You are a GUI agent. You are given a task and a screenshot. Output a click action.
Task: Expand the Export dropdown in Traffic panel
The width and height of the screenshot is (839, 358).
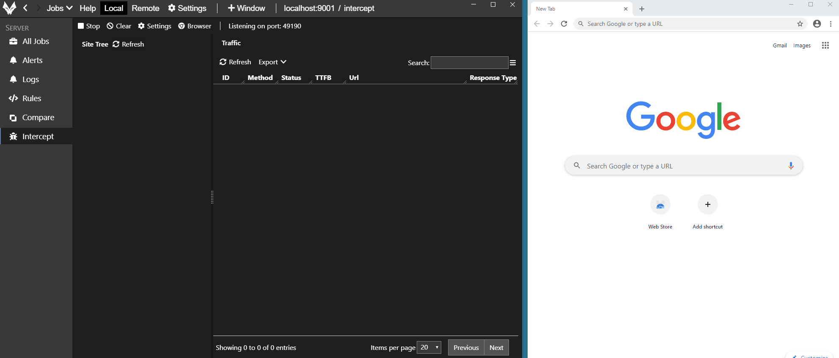(x=272, y=62)
